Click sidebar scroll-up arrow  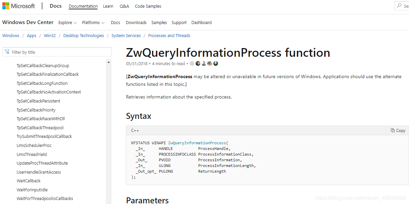coord(109,62)
